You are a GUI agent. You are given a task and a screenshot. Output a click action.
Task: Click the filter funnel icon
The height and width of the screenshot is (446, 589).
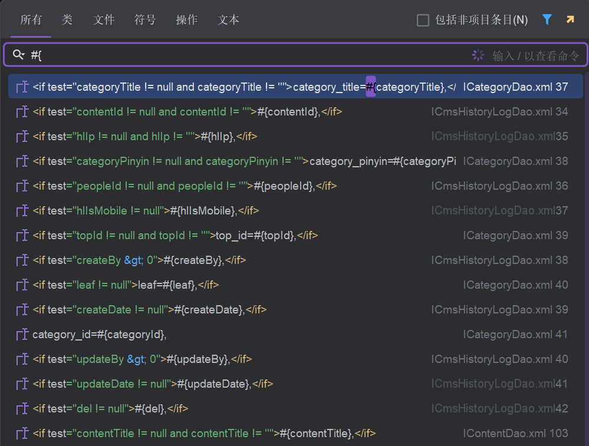[x=547, y=20]
